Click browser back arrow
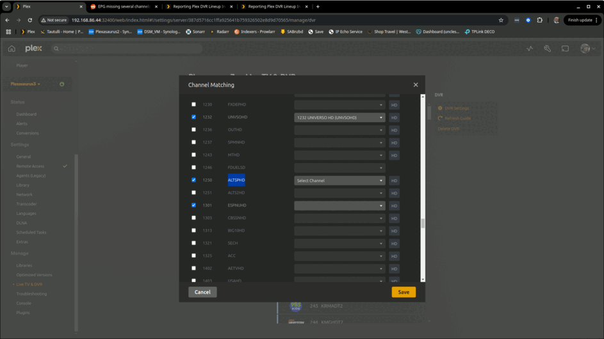 point(7,20)
